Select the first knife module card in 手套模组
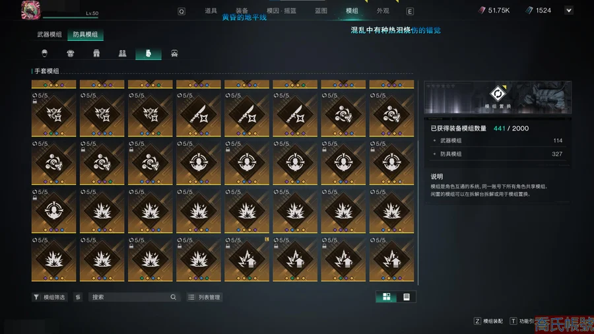This screenshot has width=594, height=334. click(x=199, y=114)
